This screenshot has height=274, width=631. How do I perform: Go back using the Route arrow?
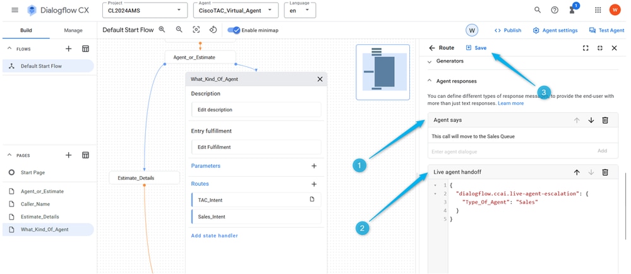(x=432, y=48)
